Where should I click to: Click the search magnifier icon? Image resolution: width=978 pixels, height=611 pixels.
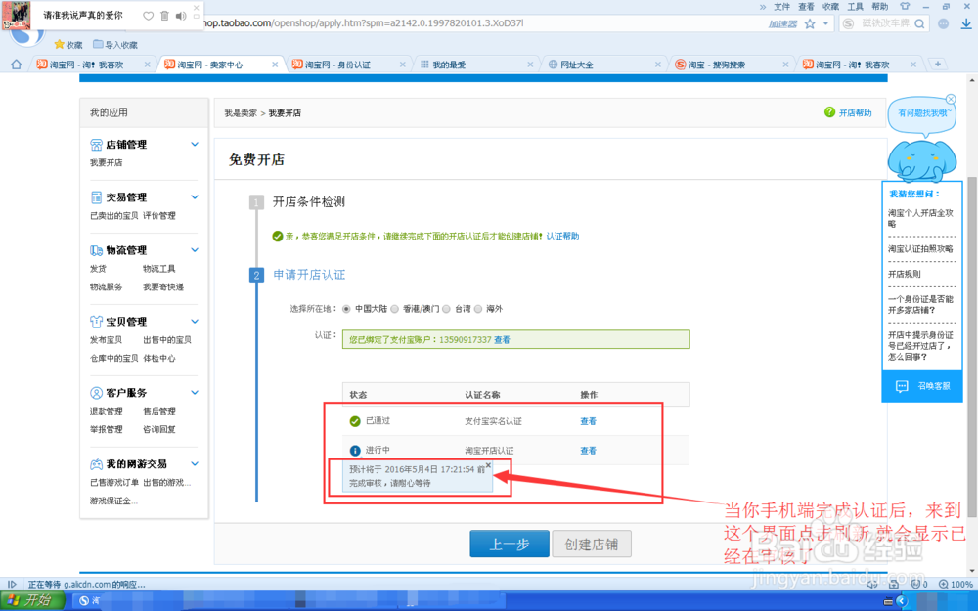click(920, 23)
